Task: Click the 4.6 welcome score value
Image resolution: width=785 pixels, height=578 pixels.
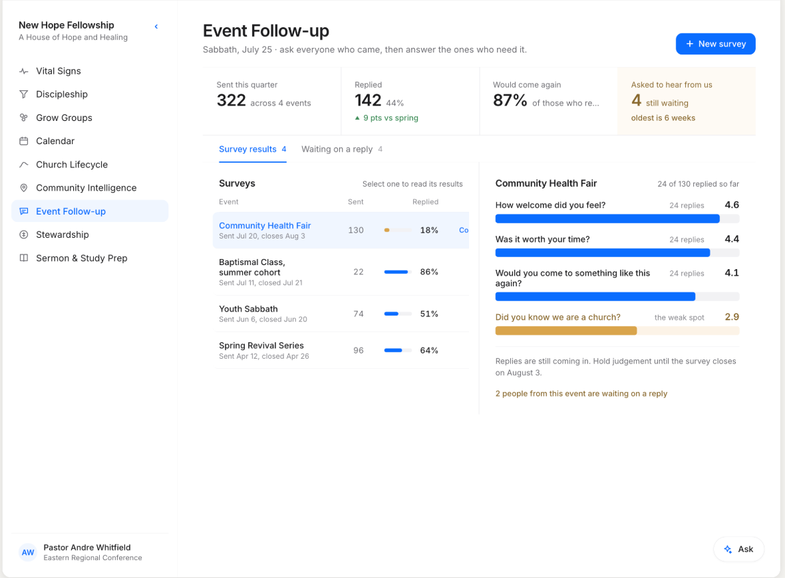Action: pyautogui.click(x=732, y=205)
